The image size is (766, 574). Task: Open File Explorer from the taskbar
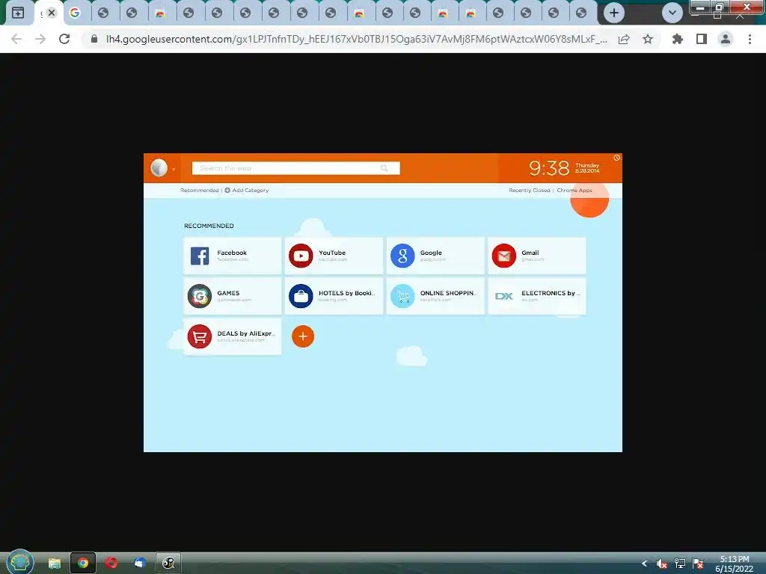tap(54, 564)
